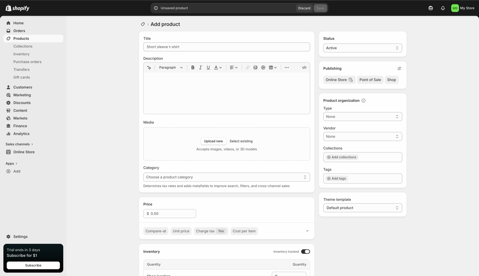Click the MS store avatar
Screen dimensions: 479x276
coord(455,8)
